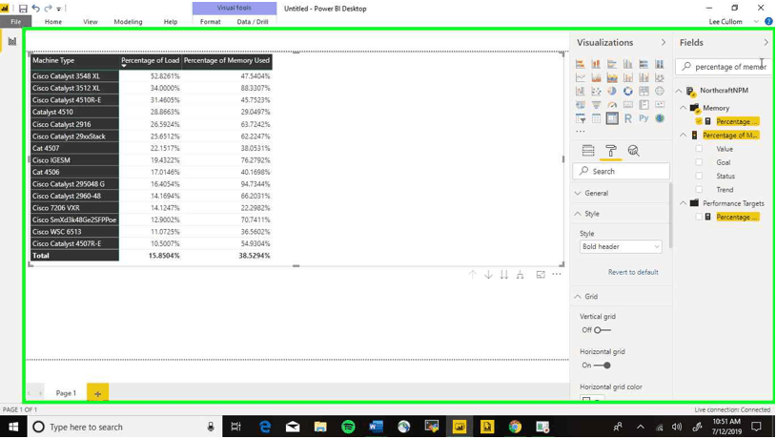Open the Style dropdown showing Bold header
Screen dimensions: 777x439
pyautogui.click(x=621, y=246)
